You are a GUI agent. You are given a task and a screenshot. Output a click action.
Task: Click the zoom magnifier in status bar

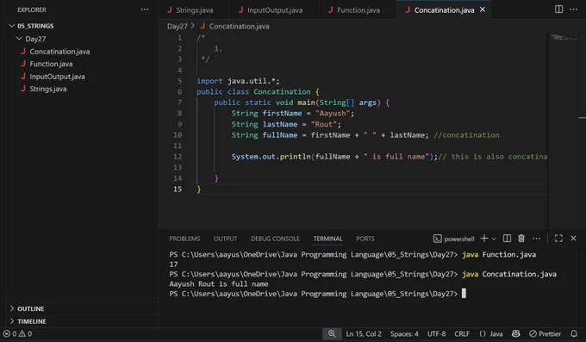(x=332, y=333)
